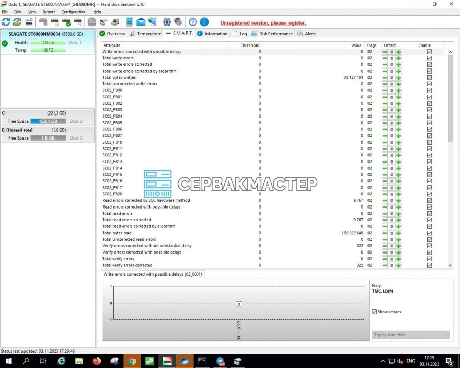460x368 pixels.
Task: Open settings via the gear toolbar icon
Action: click(167, 22)
